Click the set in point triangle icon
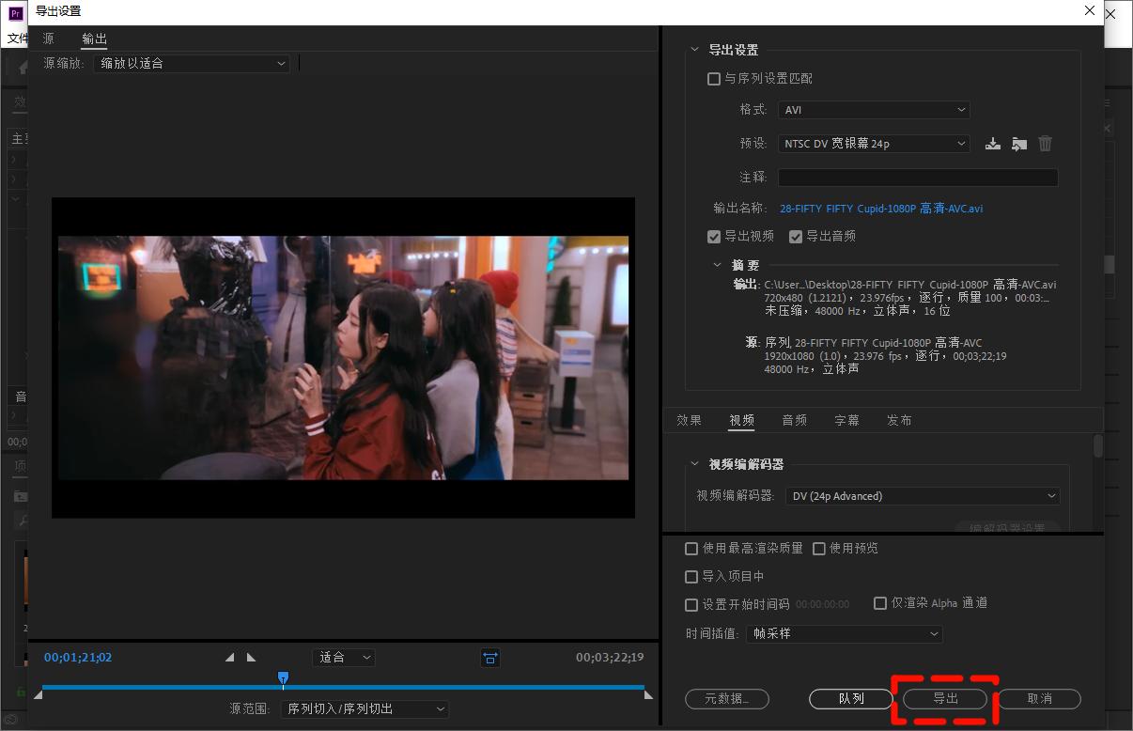This screenshot has height=731, width=1133. point(230,658)
